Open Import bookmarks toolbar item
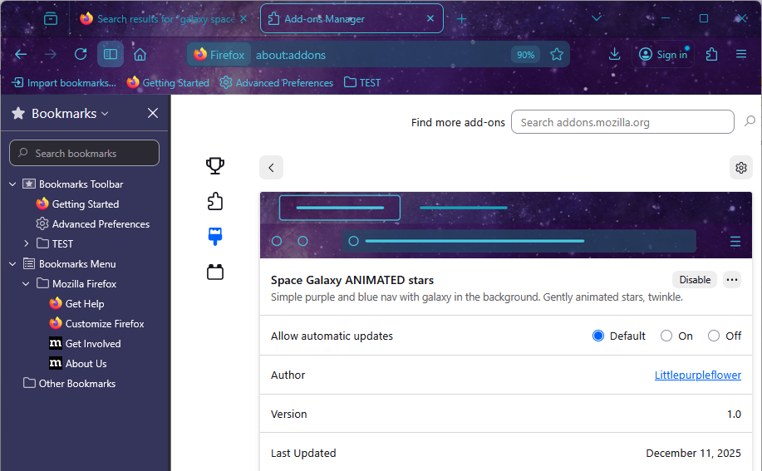Viewport: 762px width, 471px height. 64,83
